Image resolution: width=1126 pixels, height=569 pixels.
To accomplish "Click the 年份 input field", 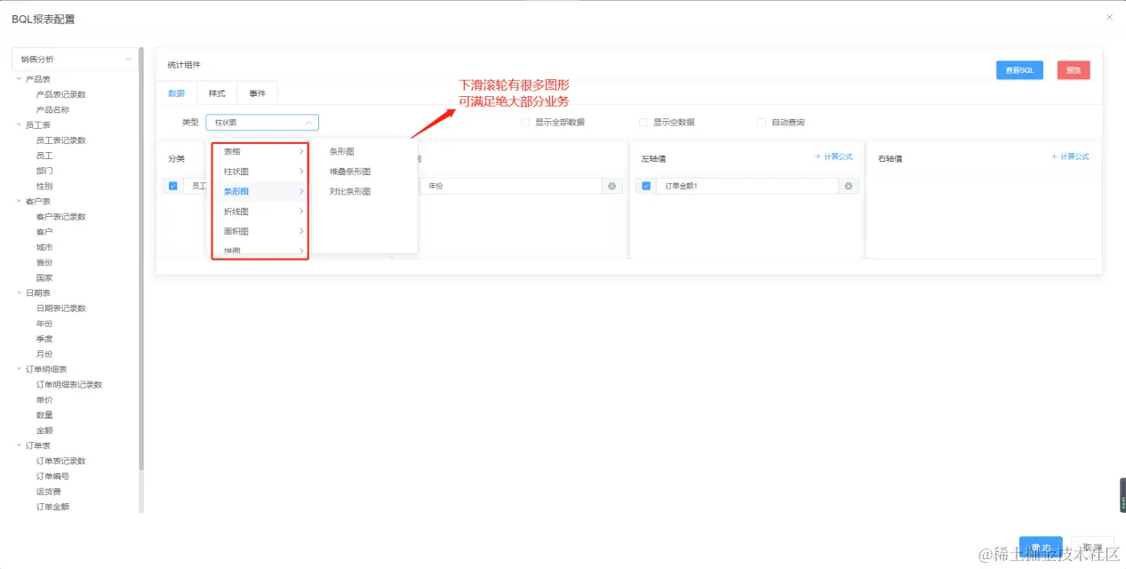I will (511, 186).
